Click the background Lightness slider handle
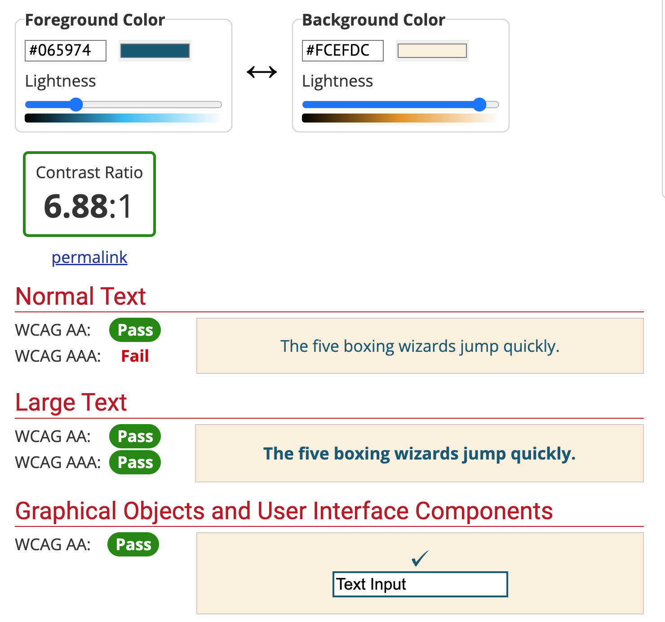 (x=479, y=105)
